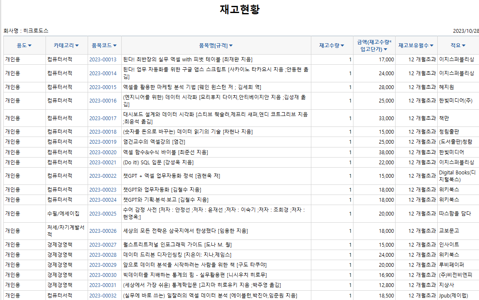Open item code 2023-00013 link

point(103,60)
